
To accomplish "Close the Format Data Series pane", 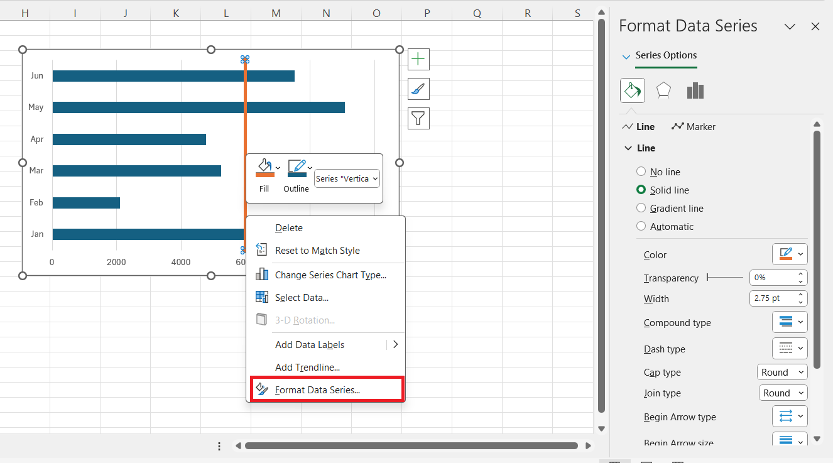I will 815,26.
